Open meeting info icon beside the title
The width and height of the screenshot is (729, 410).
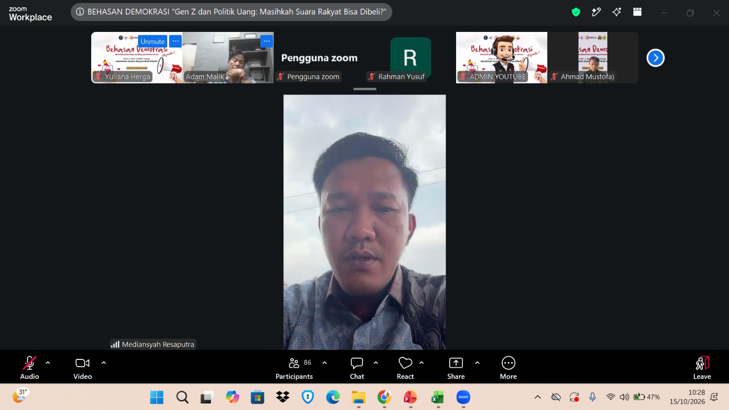(80, 12)
